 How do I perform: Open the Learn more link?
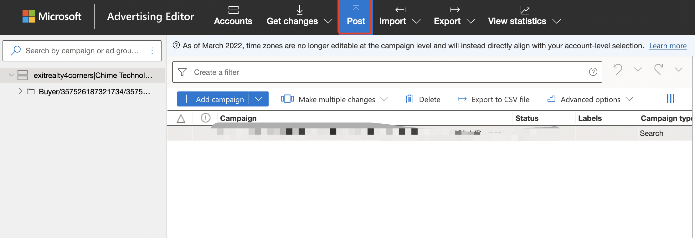[x=668, y=46]
